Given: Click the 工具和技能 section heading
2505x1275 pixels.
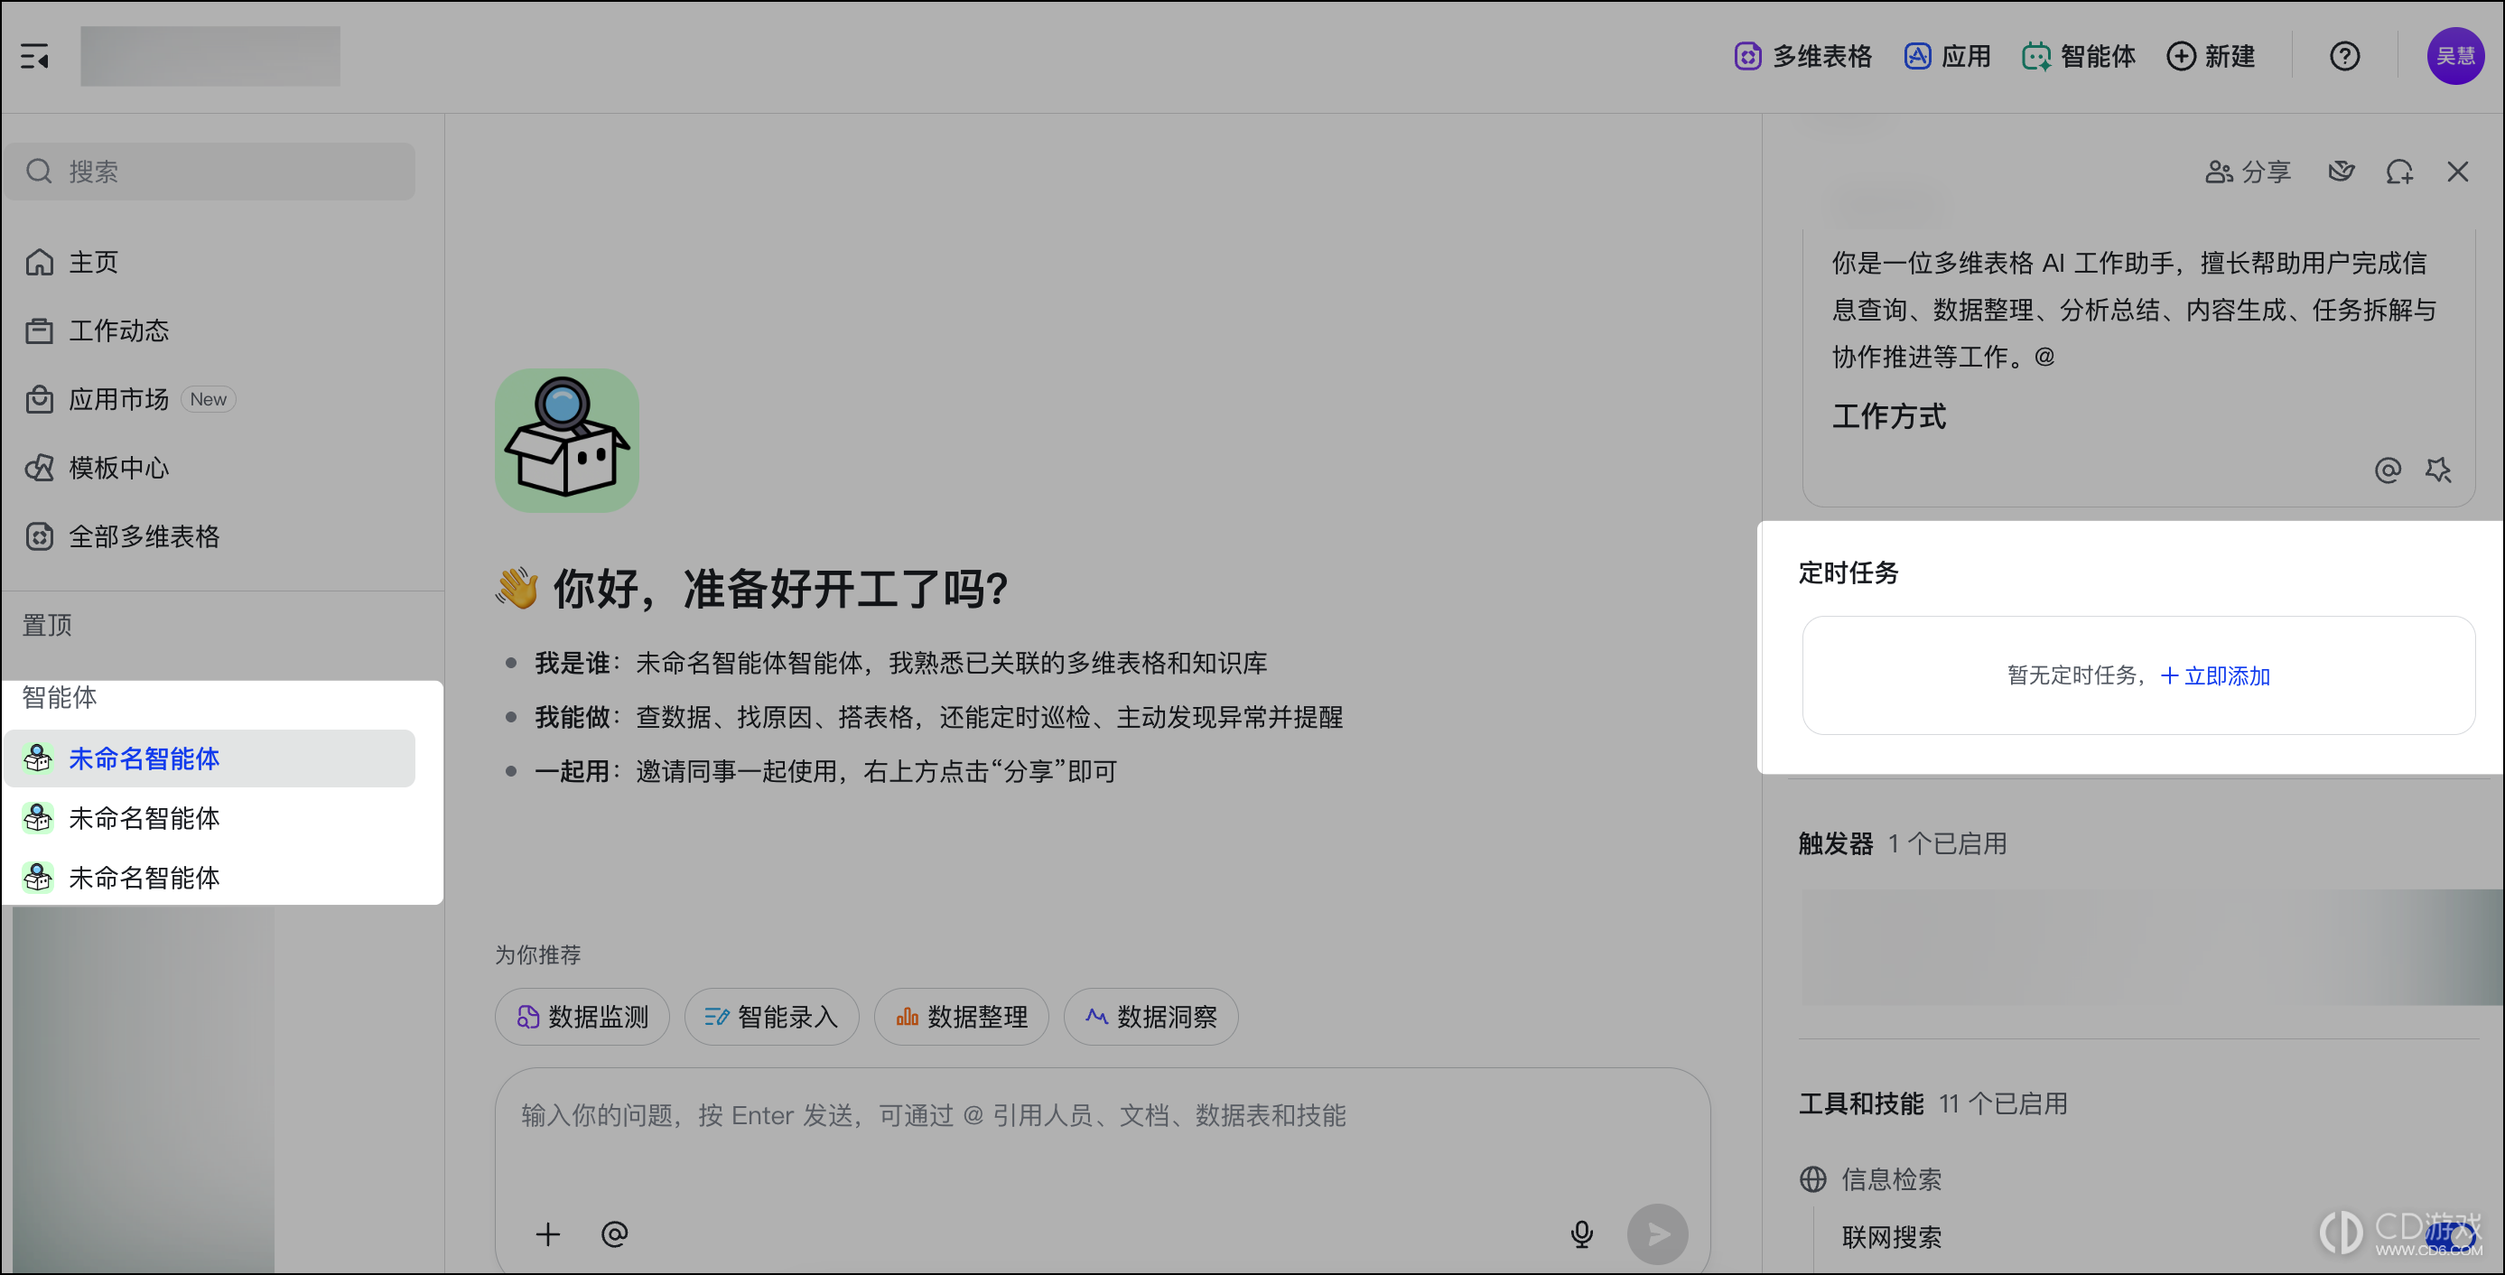Looking at the screenshot, I should [1861, 1103].
